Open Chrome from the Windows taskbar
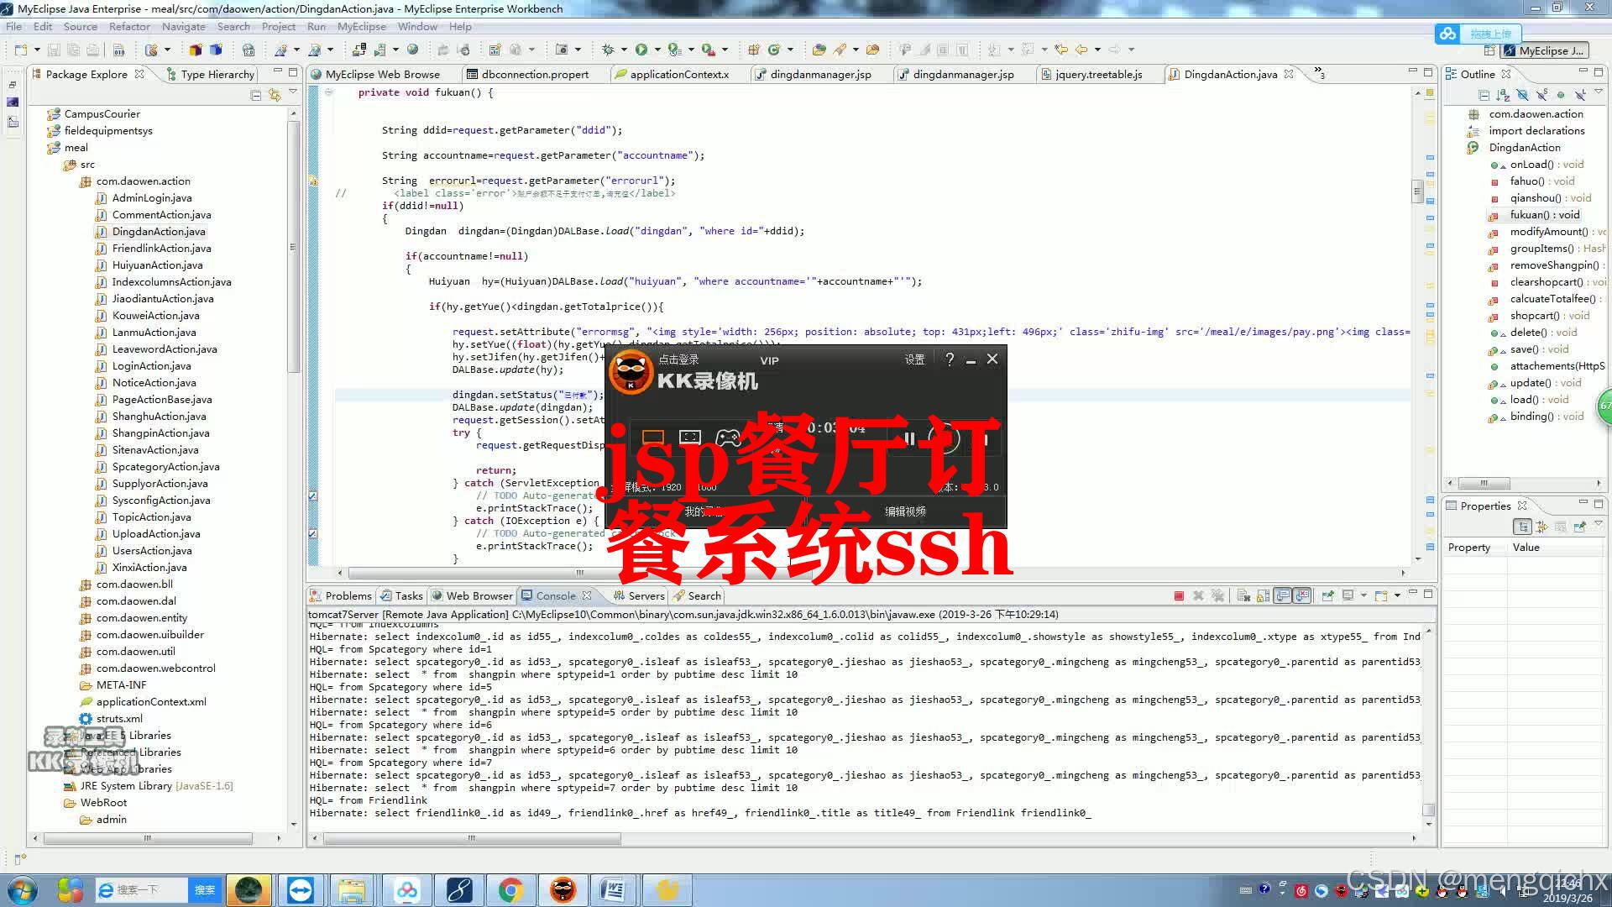 (510, 889)
